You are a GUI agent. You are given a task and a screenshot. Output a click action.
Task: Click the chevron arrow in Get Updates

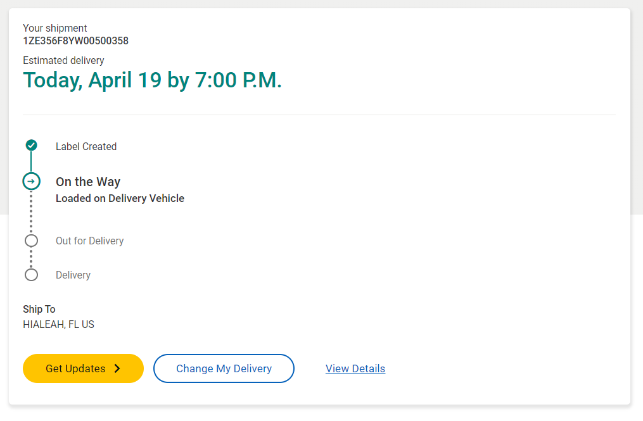click(117, 368)
